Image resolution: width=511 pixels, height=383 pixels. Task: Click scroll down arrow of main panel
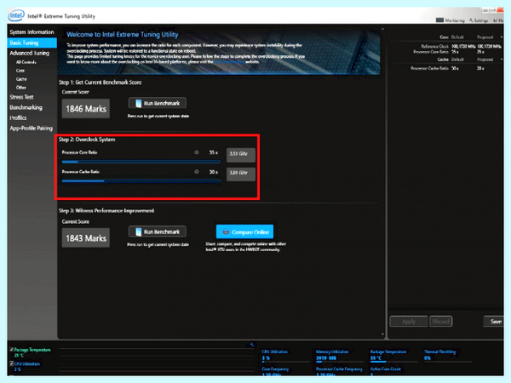pos(382,334)
